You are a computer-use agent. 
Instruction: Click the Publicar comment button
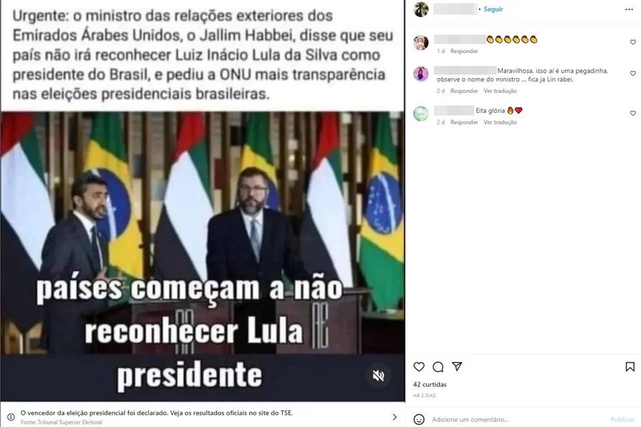[622, 420]
